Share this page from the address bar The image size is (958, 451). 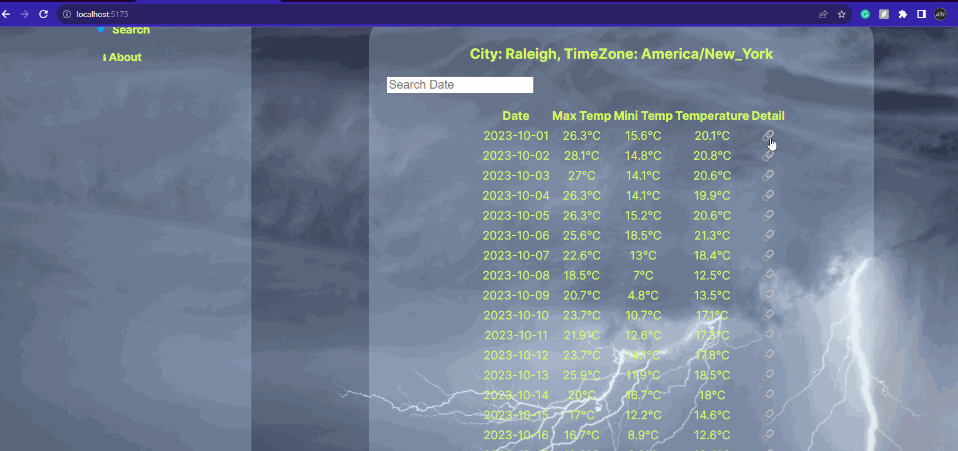[823, 14]
